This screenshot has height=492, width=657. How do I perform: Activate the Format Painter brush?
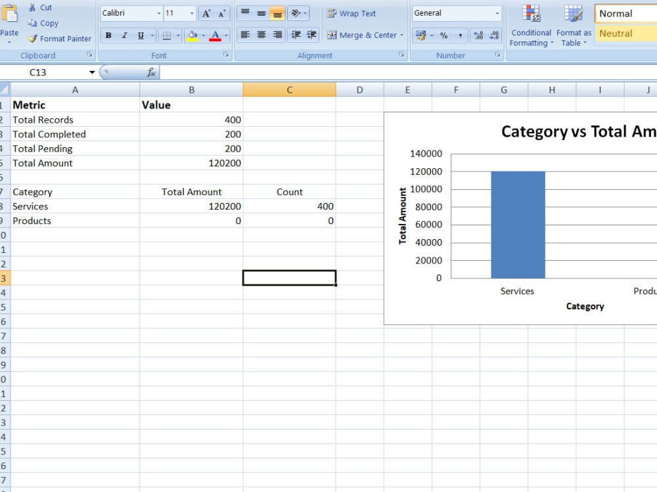(33, 39)
